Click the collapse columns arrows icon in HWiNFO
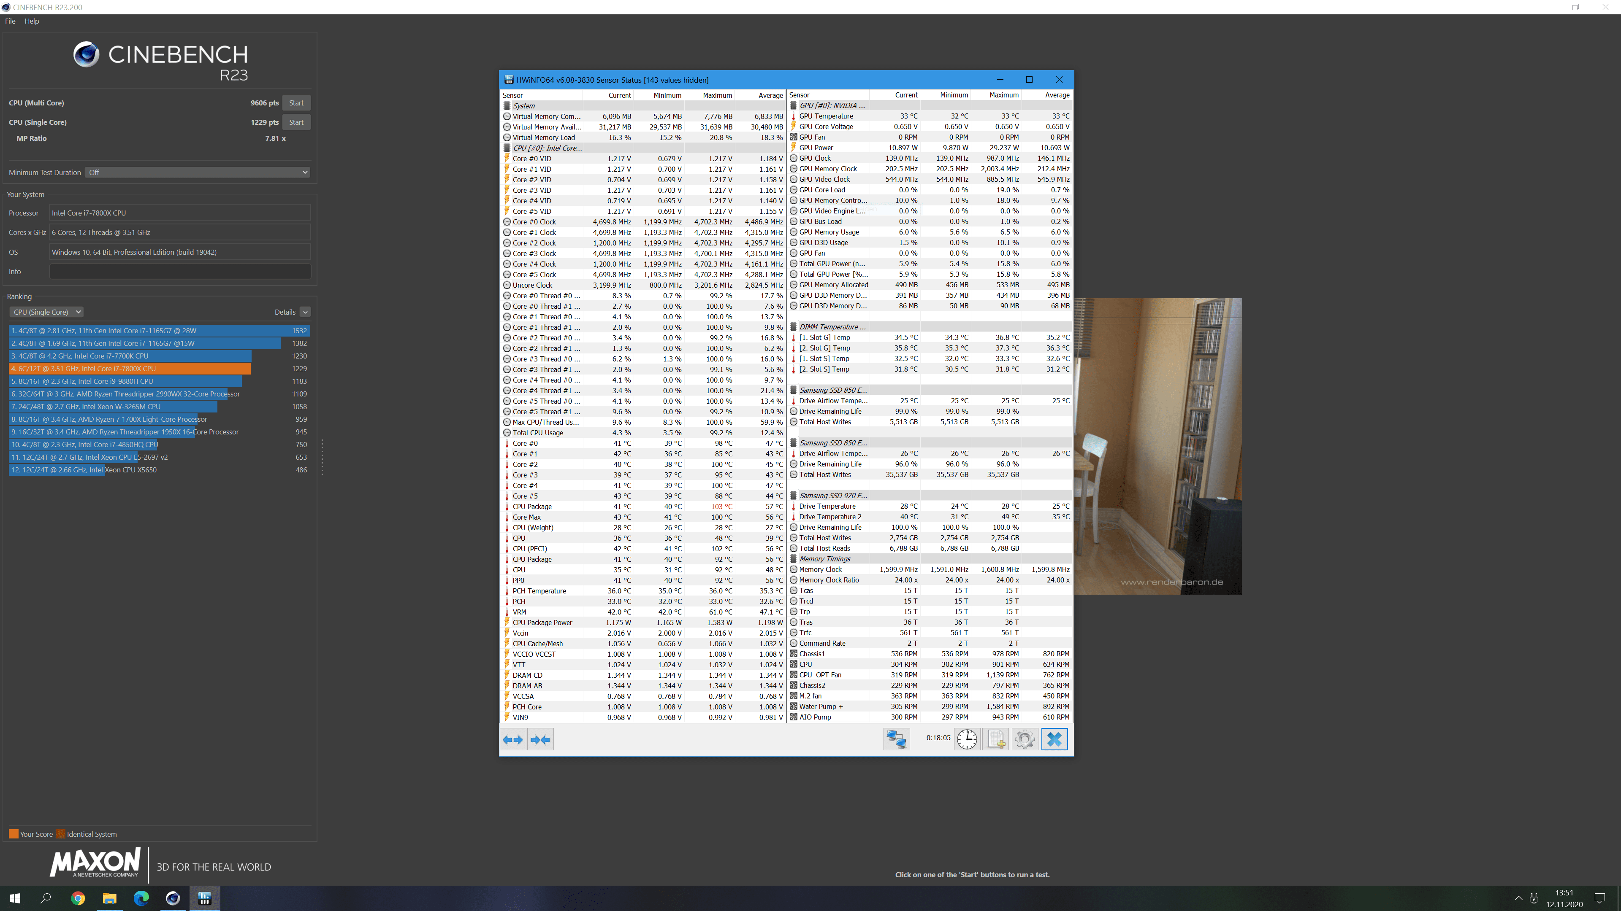The height and width of the screenshot is (911, 1621). [x=540, y=739]
